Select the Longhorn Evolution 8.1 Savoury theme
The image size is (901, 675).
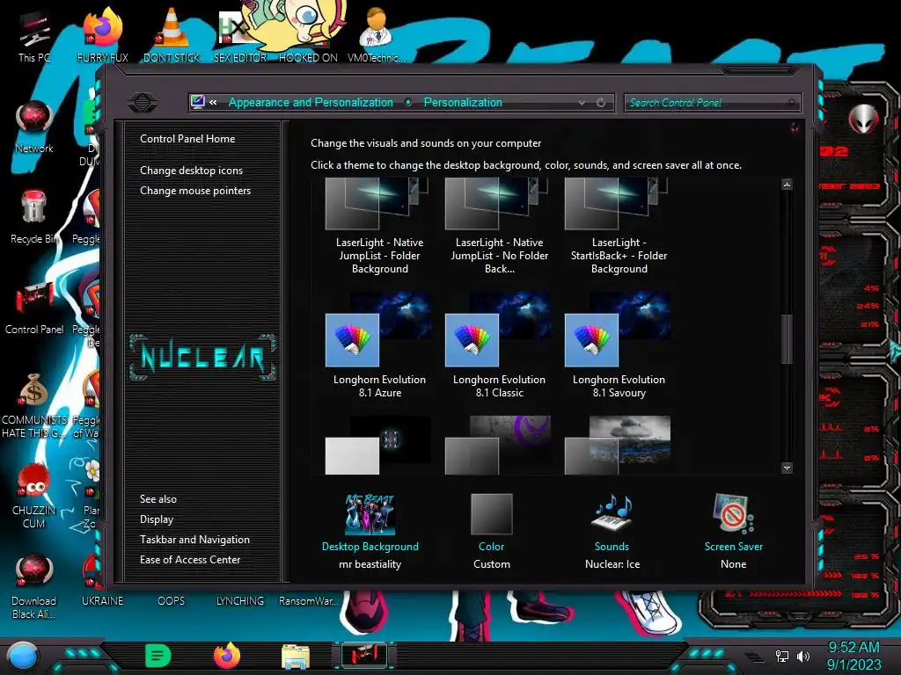pos(619,345)
